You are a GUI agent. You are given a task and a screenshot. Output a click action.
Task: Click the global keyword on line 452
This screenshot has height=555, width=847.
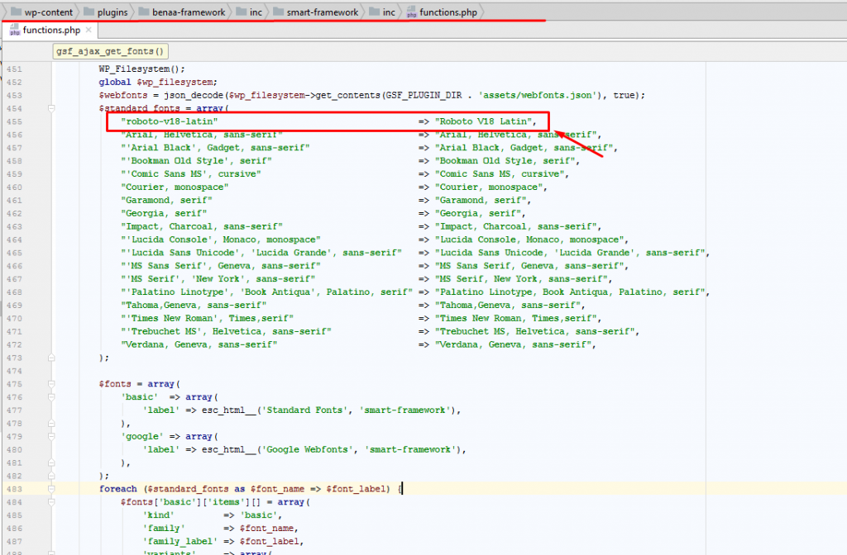tap(115, 82)
